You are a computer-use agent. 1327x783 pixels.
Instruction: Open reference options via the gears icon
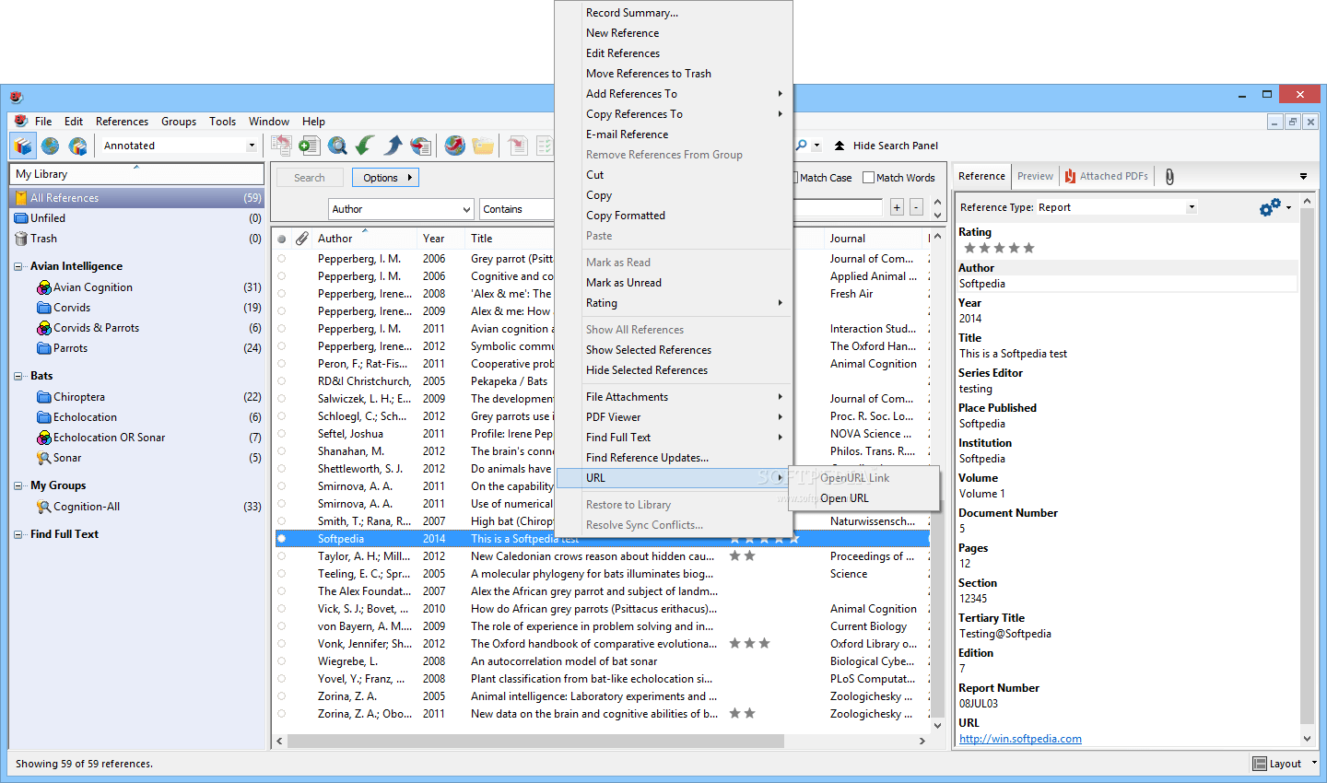click(1268, 207)
